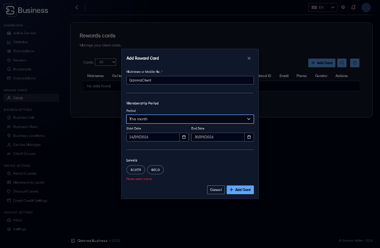Click the refresh icon button on Rewards cards
Viewport: 380px width, 248px height.
[x=355, y=63]
